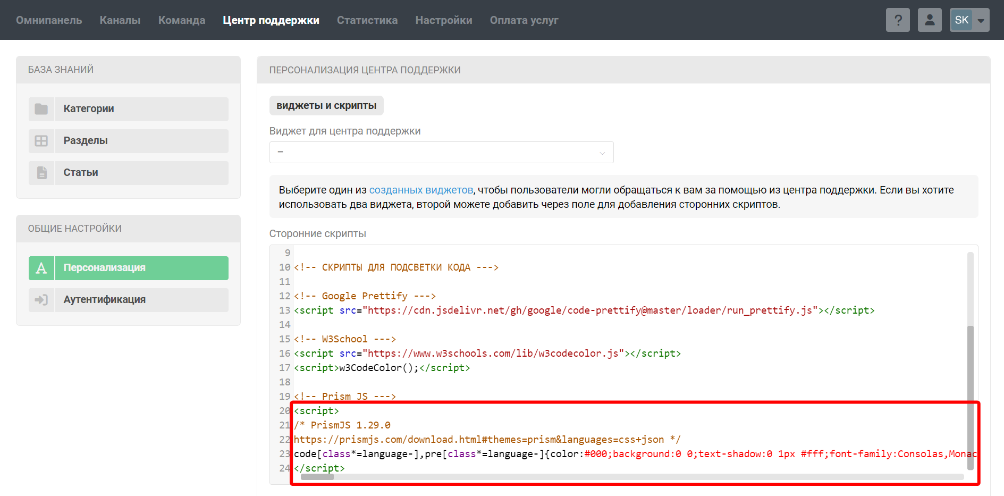Click the Prism JS comment line
The image size is (1004, 496).
pos(345,397)
